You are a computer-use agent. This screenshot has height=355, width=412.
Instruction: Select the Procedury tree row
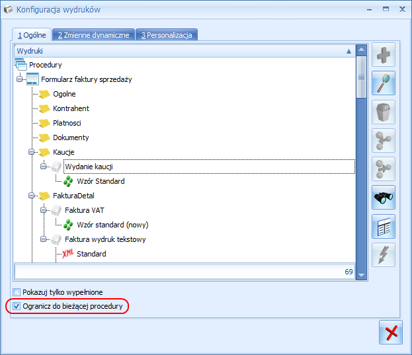[x=46, y=65]
